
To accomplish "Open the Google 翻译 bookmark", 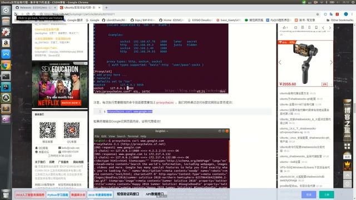I will [x=73, y=20].
